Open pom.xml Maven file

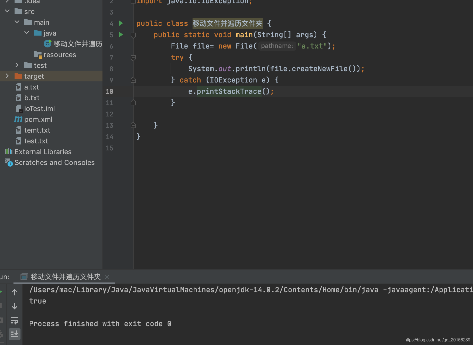coord(38,119)
